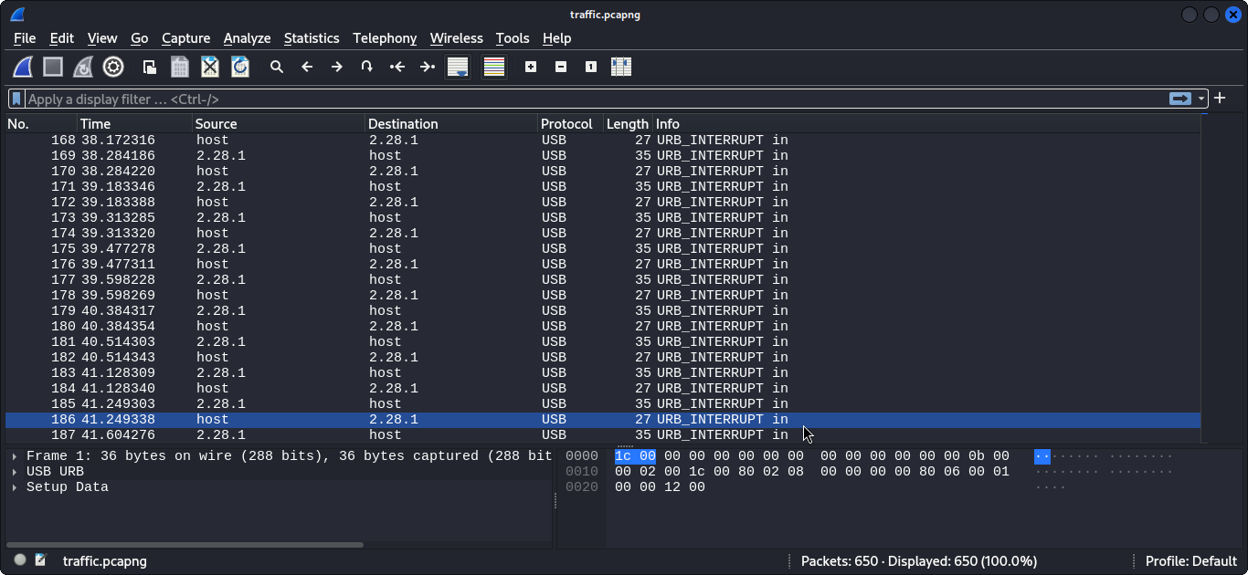The width and height of the screenshot is (1248, 575).
Task: Open Profile: Default in the status bar
Action: coord(1190,560)
